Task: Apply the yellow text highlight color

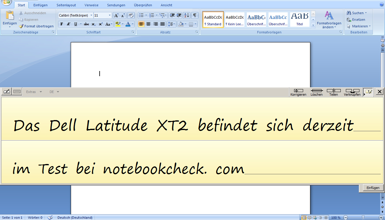Action: (x=117, y=24)
